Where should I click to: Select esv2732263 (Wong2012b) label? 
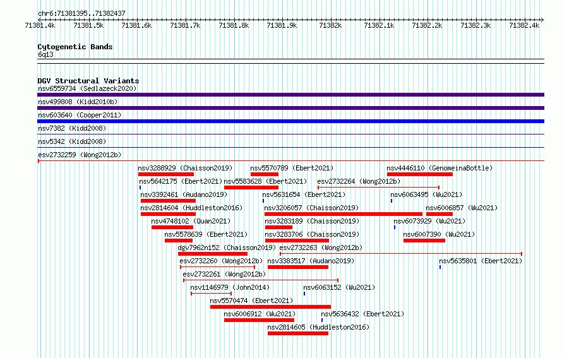point(321,248)
